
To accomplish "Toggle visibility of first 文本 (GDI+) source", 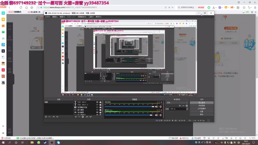I will 97,102.
